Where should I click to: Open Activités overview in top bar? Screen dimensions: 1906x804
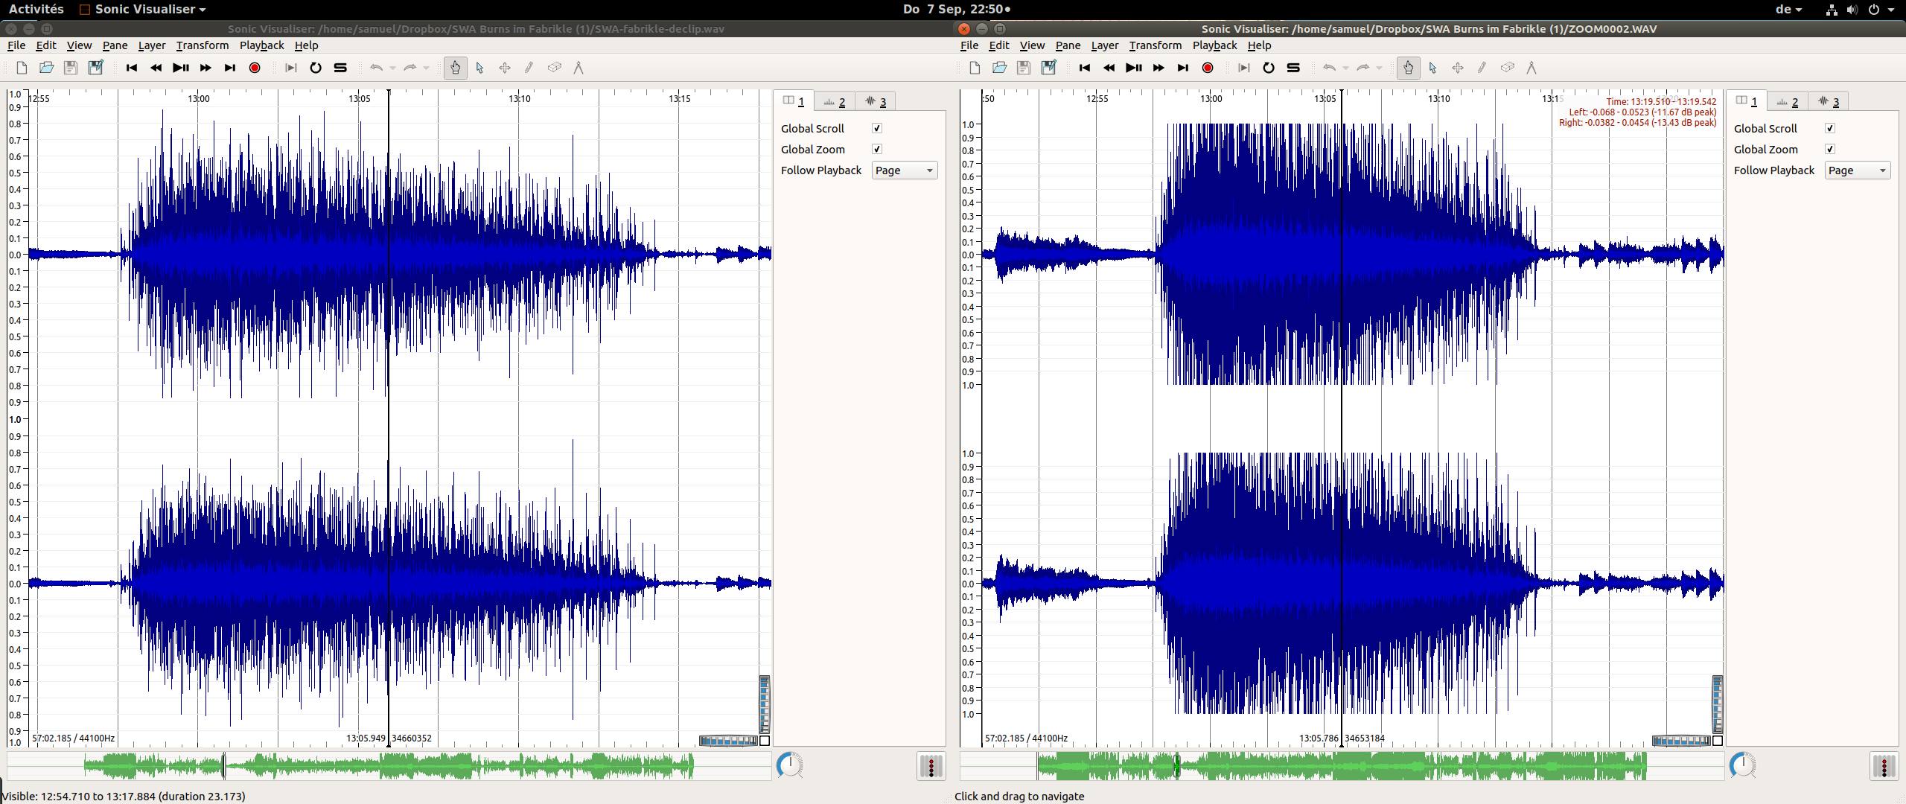(x=36, y=9)
